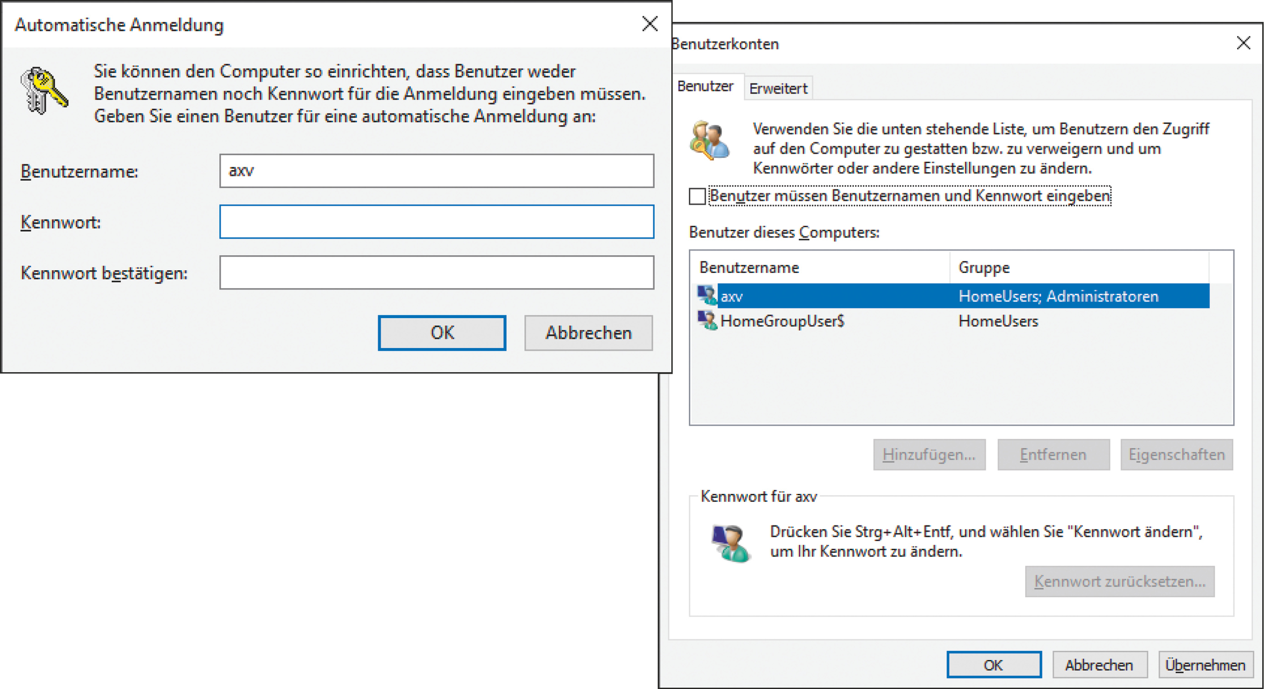This screenshot has width=1264, height=689.
Task: Close the Automatische Anmeldung dialog
Action: (650, 24)
